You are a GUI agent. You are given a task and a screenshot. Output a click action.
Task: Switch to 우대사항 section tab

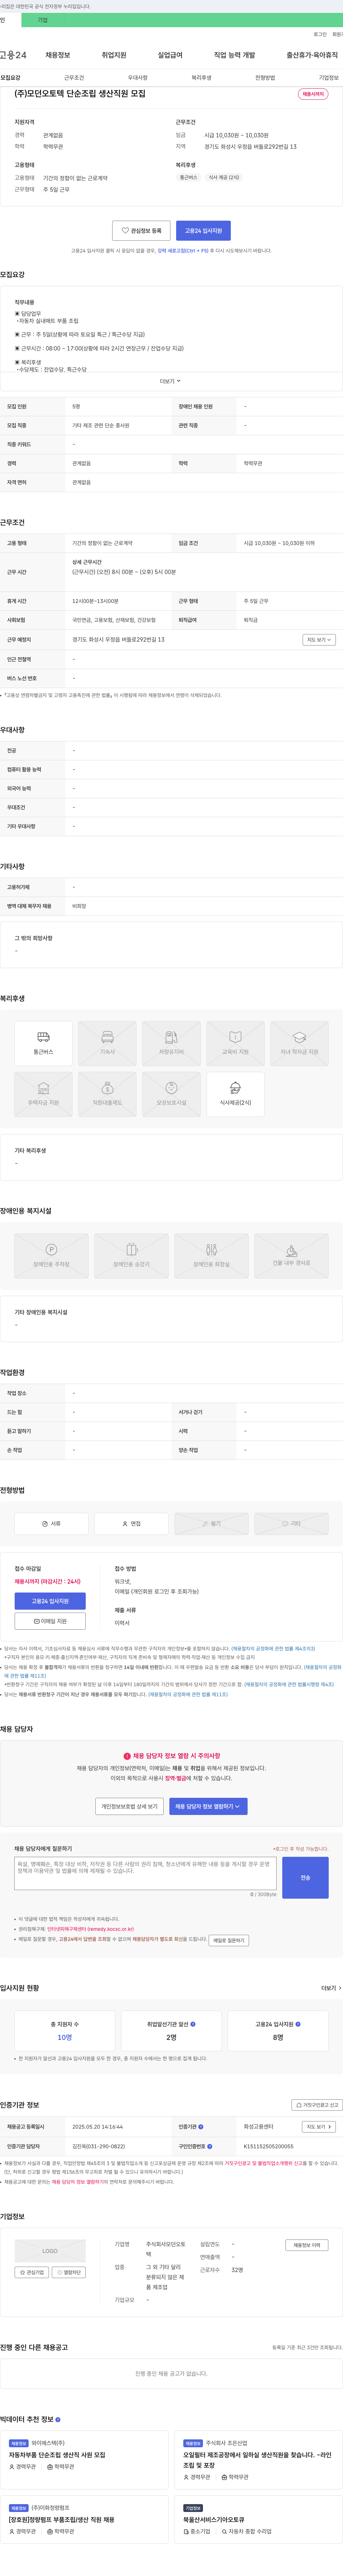coord(138,77)
